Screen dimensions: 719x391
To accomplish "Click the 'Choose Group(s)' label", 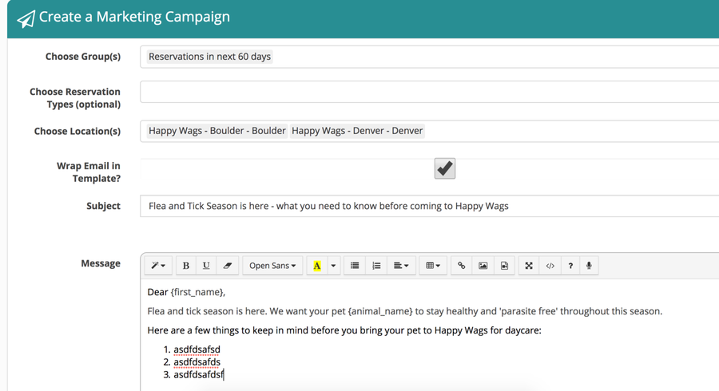I will tap(83, 57).
